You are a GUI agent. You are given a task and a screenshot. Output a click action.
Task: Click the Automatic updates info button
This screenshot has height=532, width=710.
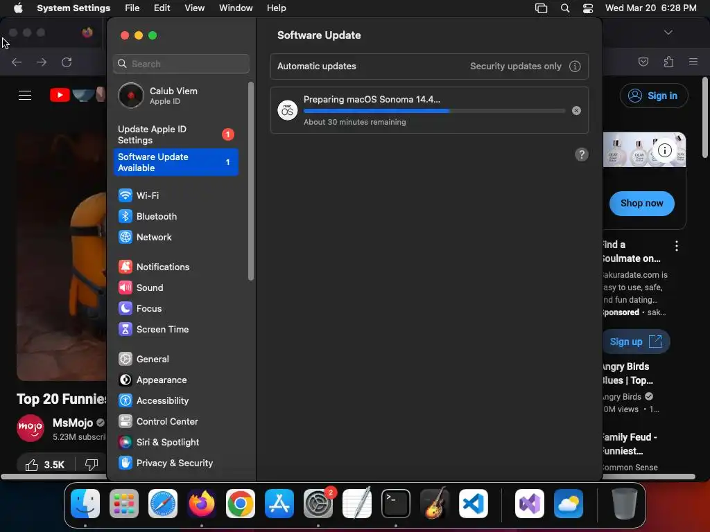575,66
